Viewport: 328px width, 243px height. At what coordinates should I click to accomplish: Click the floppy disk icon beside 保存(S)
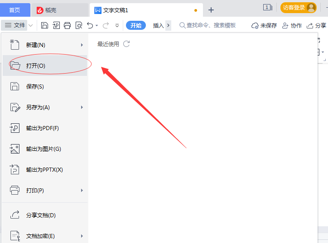coord(14,86)
